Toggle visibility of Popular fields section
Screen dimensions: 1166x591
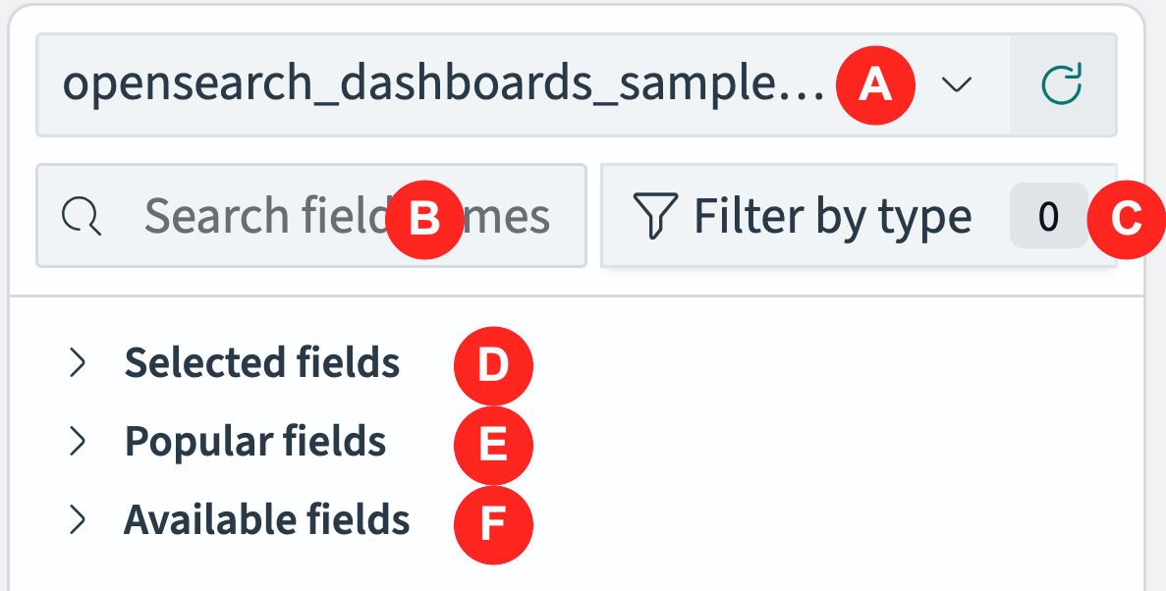(x=255, y=442)
